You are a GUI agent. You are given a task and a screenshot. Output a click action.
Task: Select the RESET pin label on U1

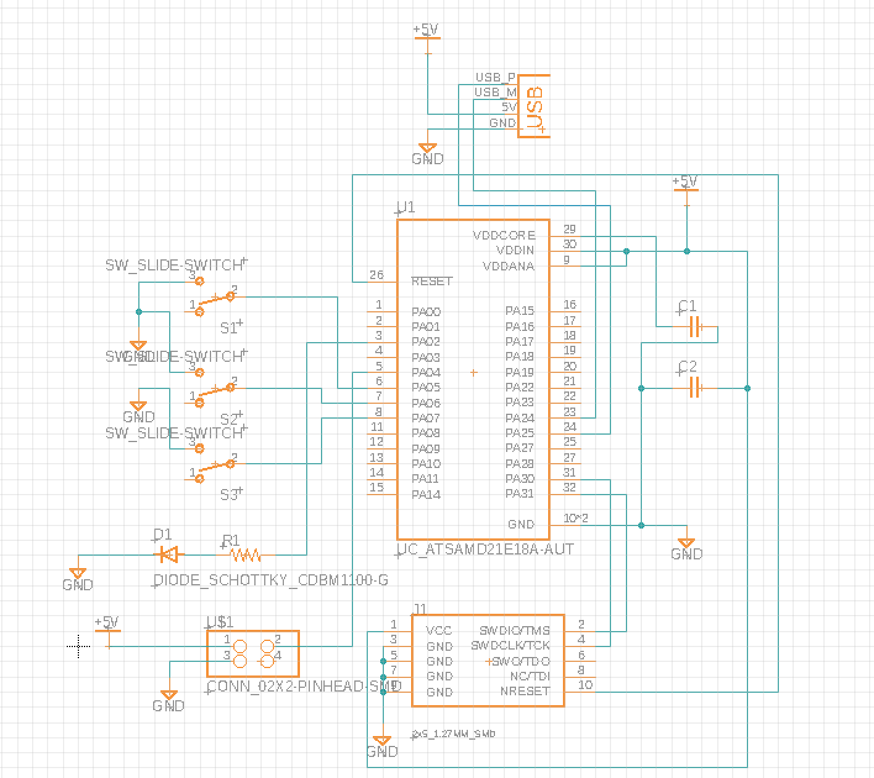click(432, 281)
